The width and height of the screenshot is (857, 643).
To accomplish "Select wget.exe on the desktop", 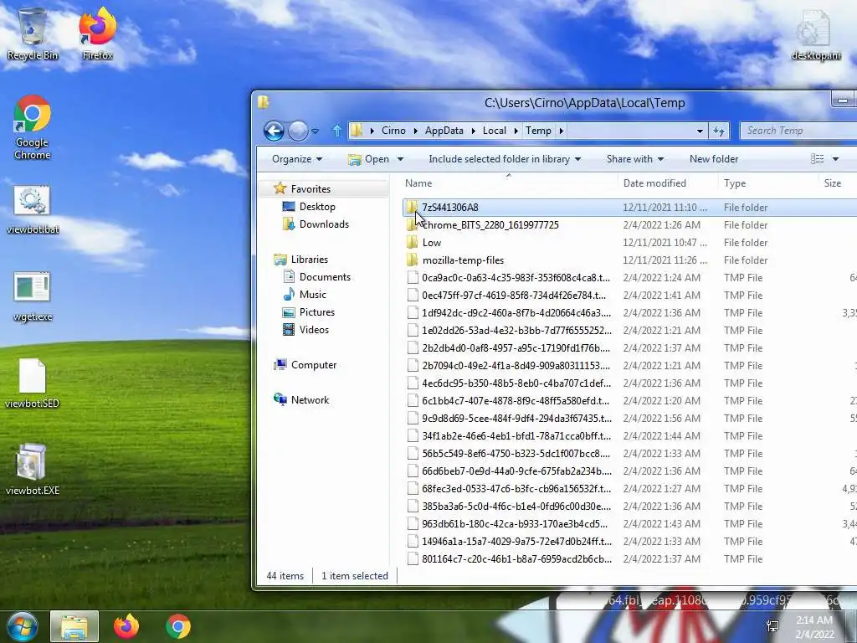I will click(x=33, y=297).
